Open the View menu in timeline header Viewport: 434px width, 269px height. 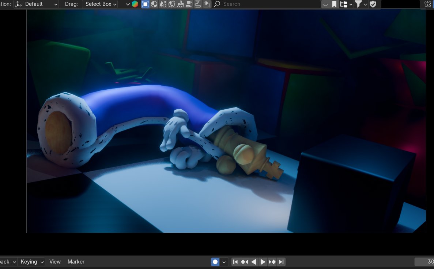[55, 262]
